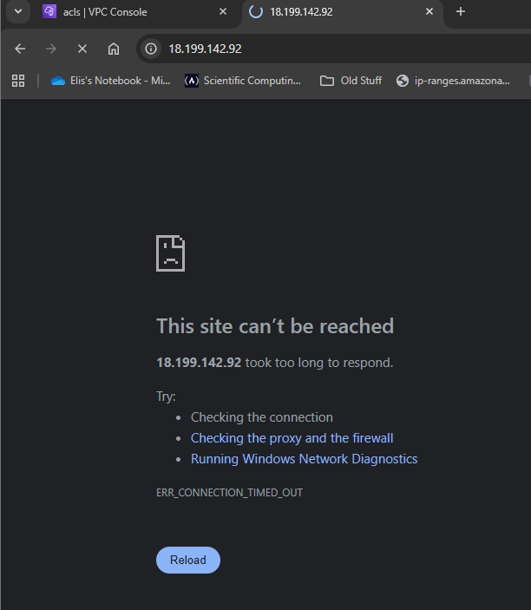Run Windows Network Diagnostics link

[304, 459]
